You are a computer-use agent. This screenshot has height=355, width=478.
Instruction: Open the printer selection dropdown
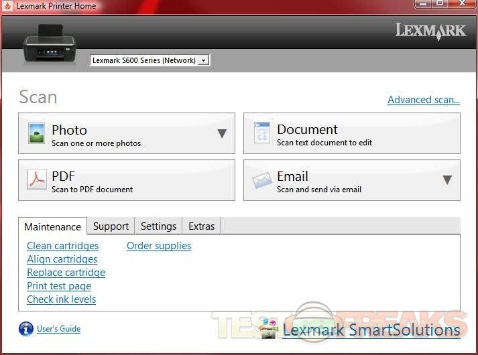204,60
